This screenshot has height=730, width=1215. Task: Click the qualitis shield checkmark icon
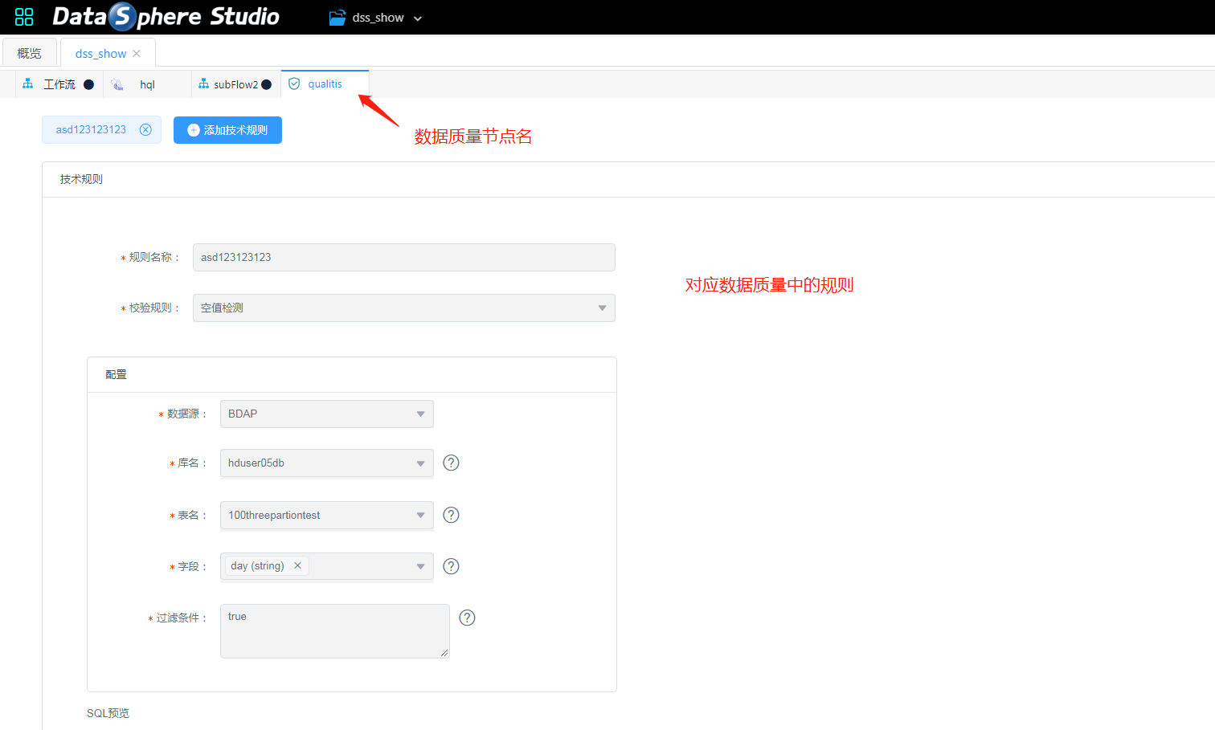294,83
